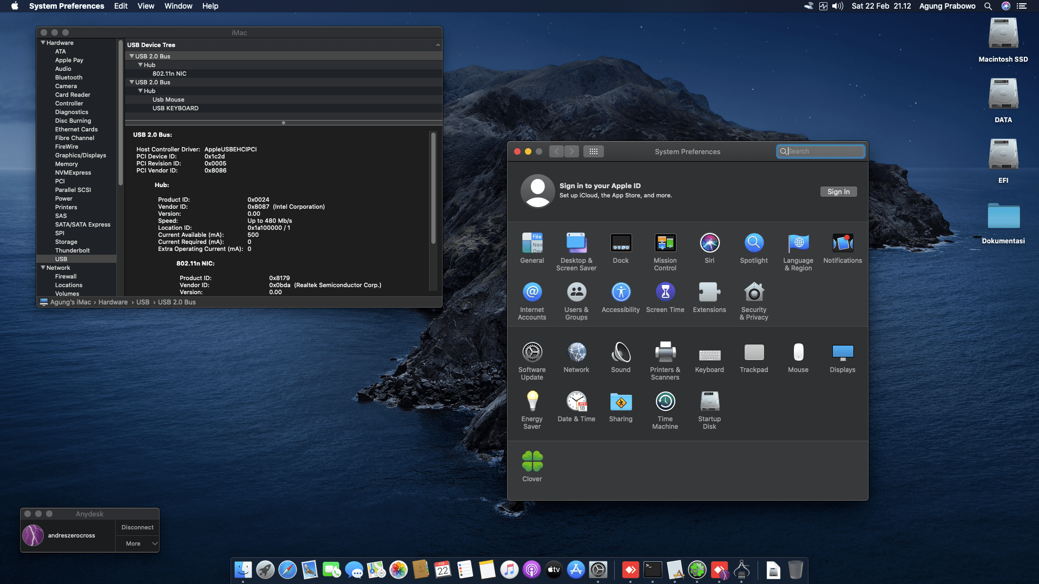Open Finder from the Dock
This screenshot has height=584, width=1039.
coord(243,569)
